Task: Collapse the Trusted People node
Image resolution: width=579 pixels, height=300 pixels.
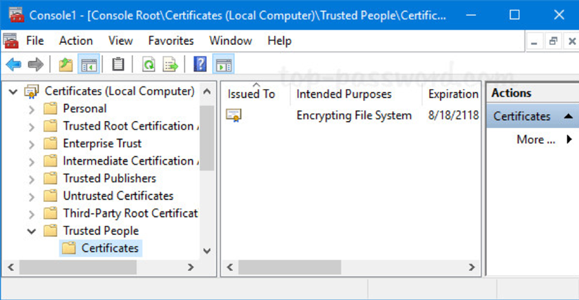Action: [32, 231]
